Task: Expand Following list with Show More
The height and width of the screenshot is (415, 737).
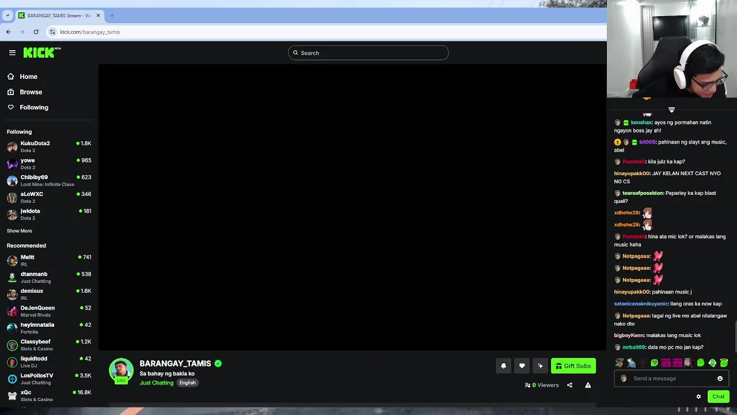Action: tap(20, 231)
